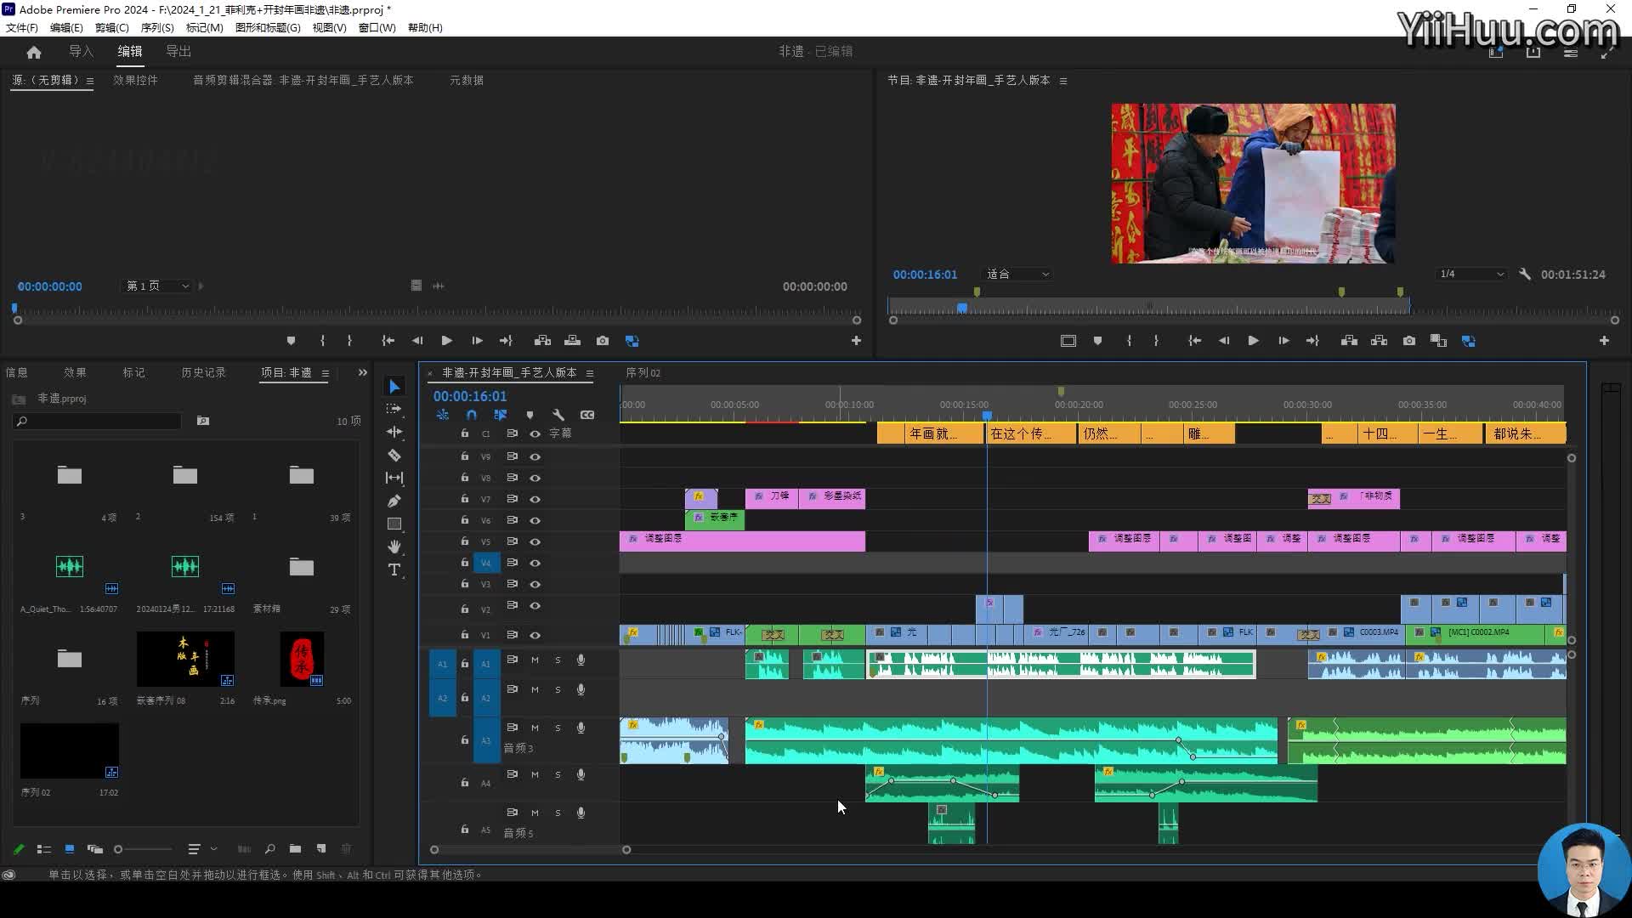Open button editor plus in program monitor
The width and height of the screenshot is (1632, 918).
click(1604, 341)
